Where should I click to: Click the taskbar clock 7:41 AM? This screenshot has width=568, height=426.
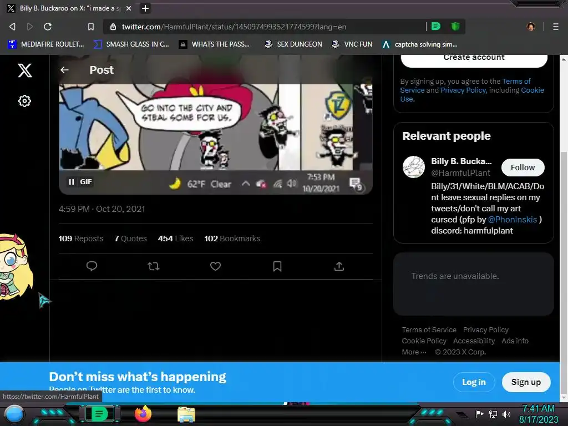538,414
